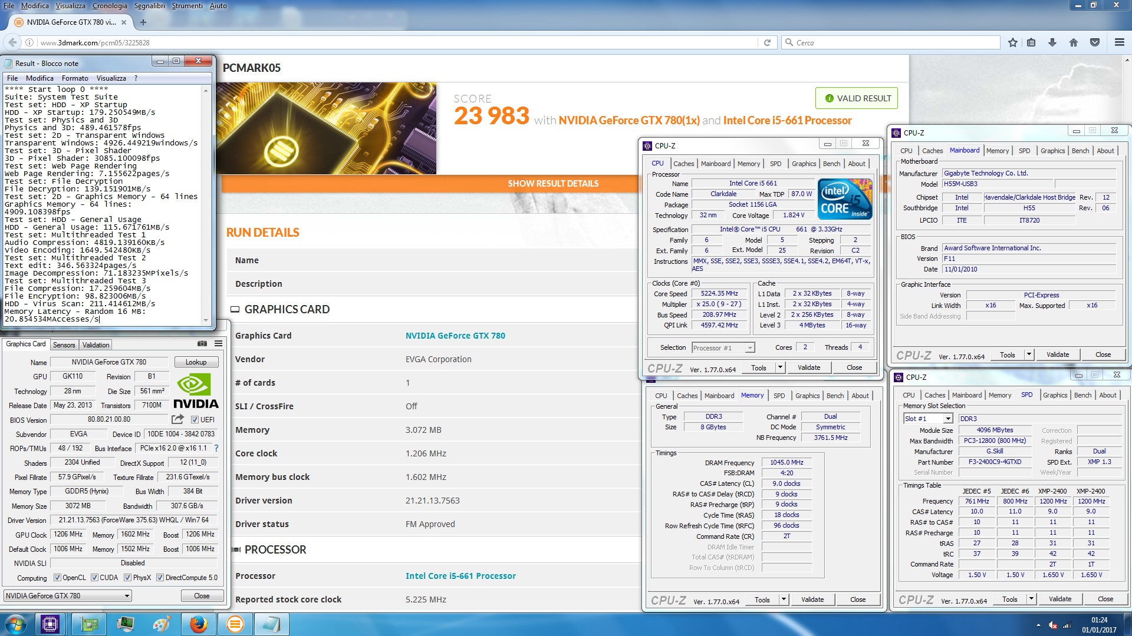Click the VALID RESULT badge
Viewport: 1132px width, 636px height.
coord(857,98)
